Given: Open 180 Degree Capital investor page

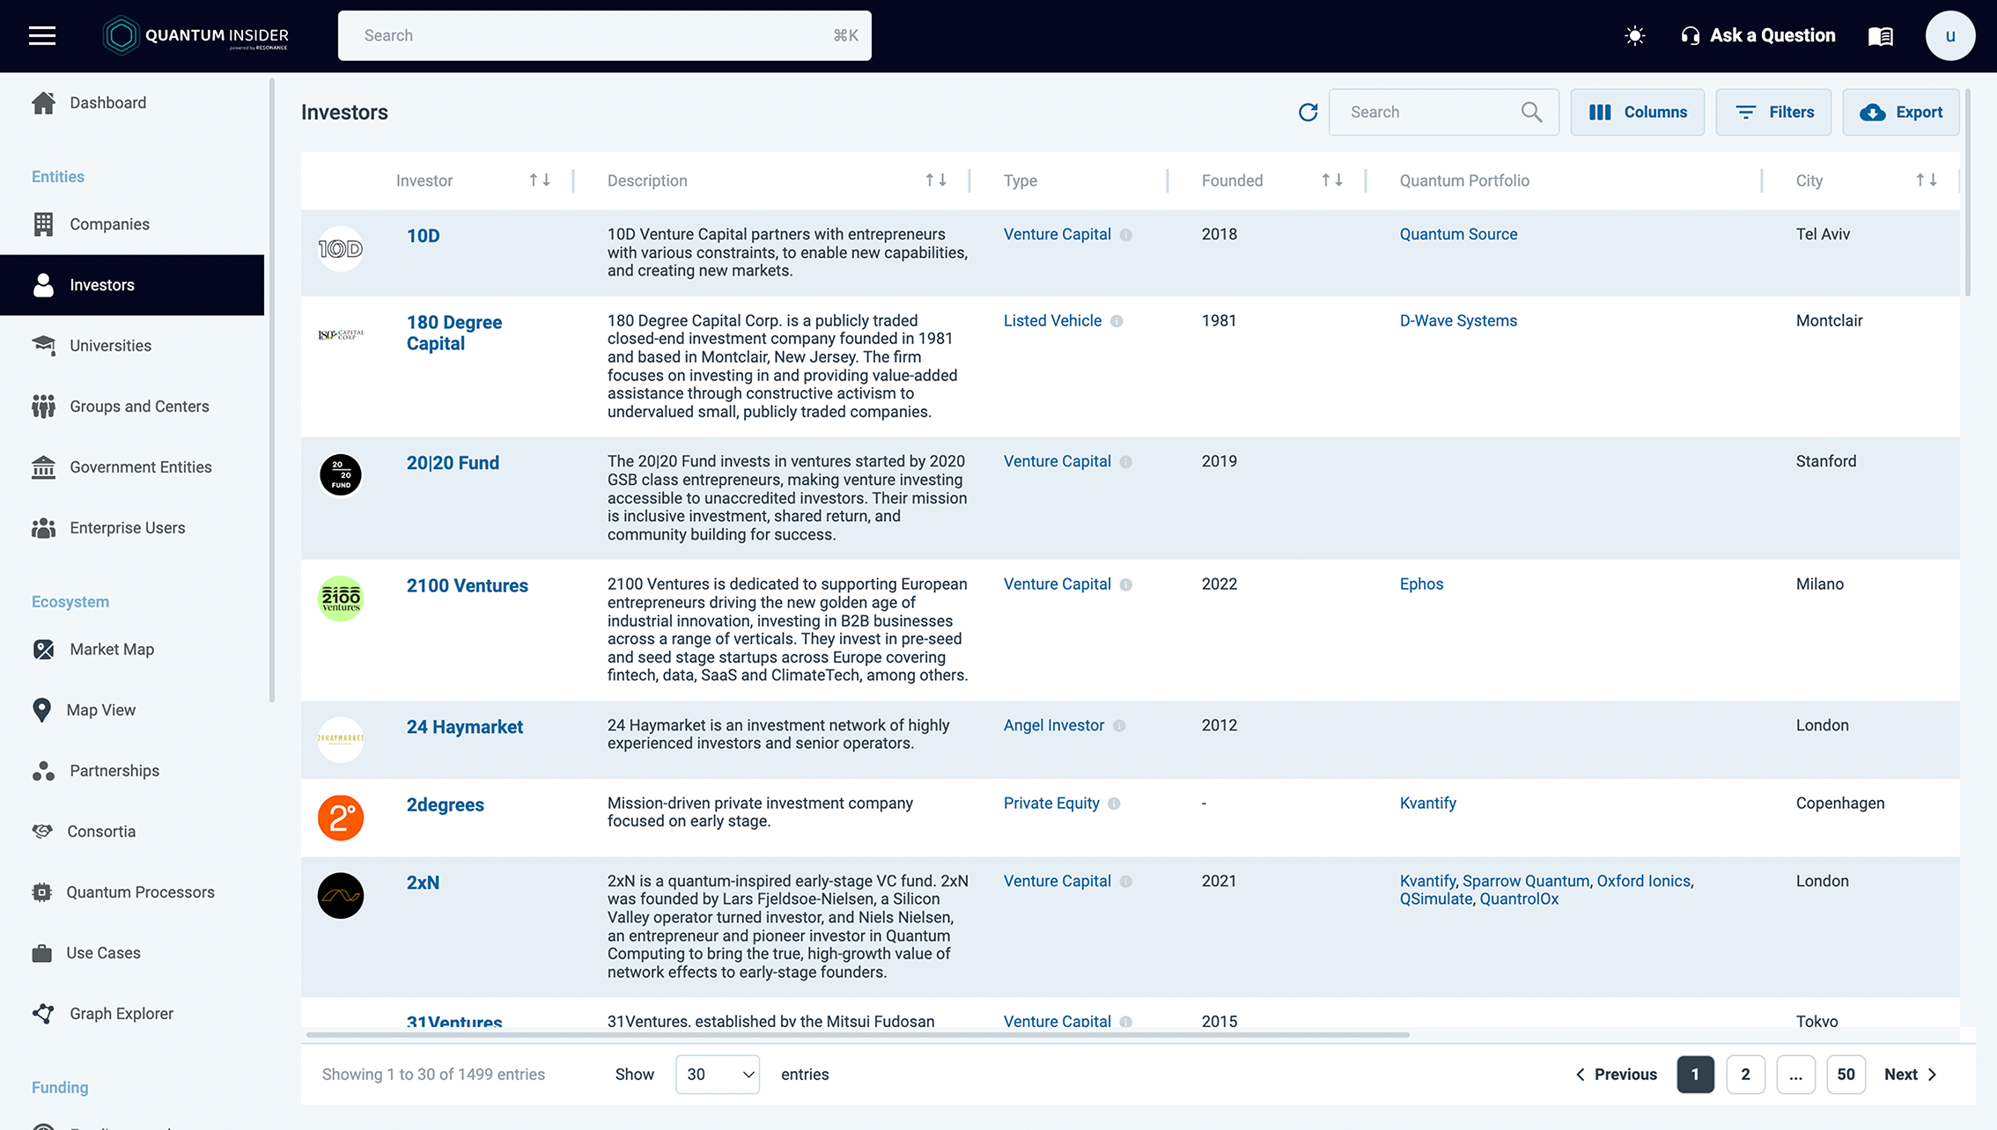Looking at the screenshot, I should pos(454,333).
